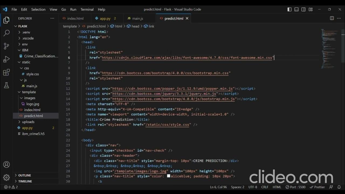
Task: Open the Selection menu
Action: [x=38, y=9]
